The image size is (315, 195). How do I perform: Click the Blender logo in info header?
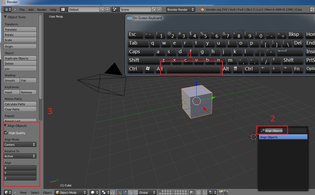tap(202, 9)
